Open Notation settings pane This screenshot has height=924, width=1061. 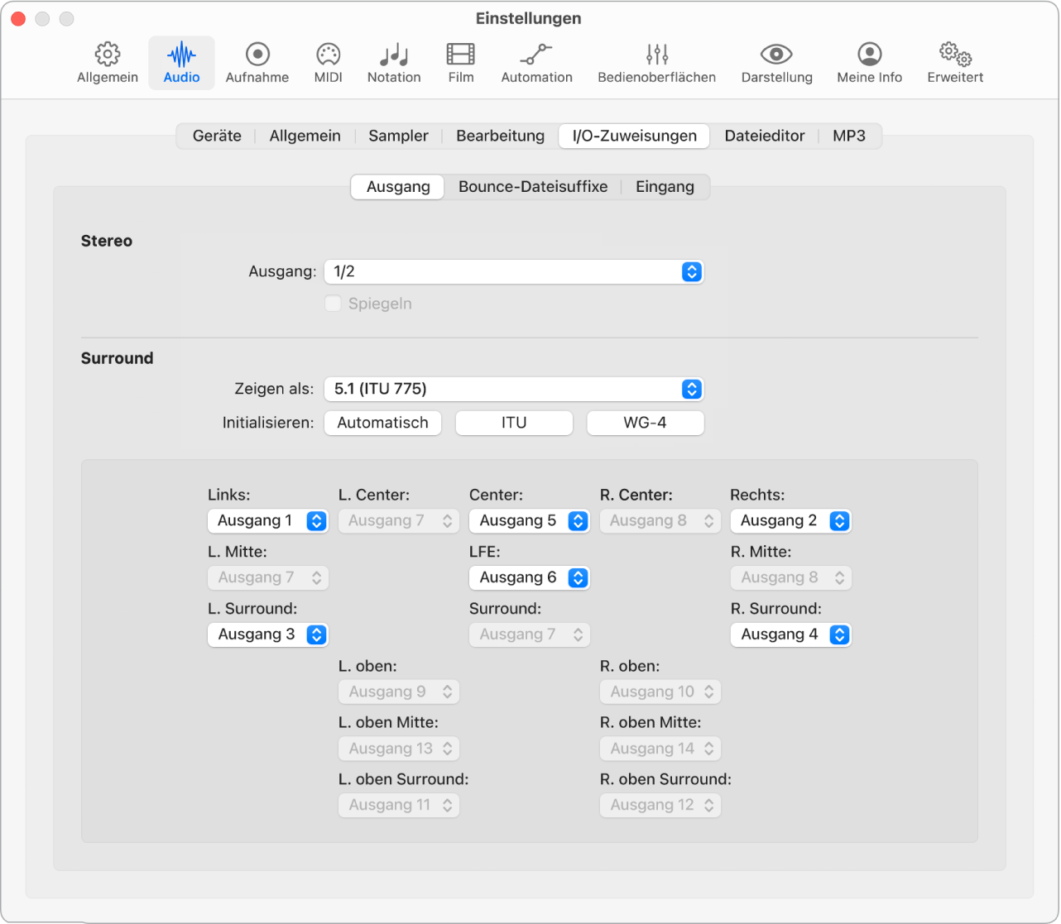tap(394, 63)
